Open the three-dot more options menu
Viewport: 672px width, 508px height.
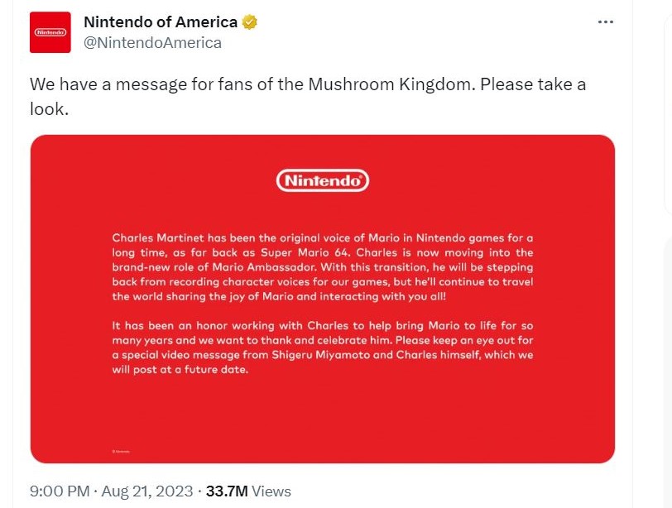coord(606,22)
